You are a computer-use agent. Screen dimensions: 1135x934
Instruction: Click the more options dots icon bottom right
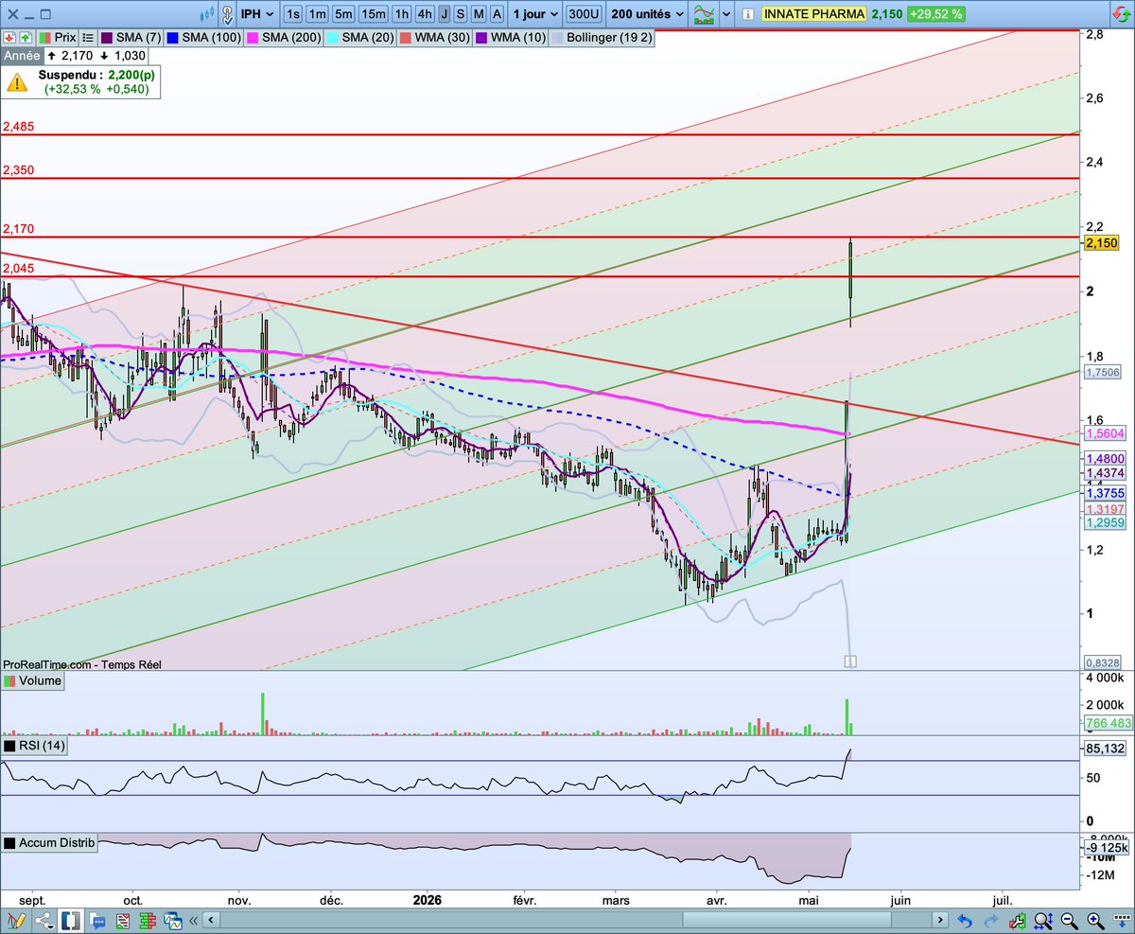tap(1123, 921)
